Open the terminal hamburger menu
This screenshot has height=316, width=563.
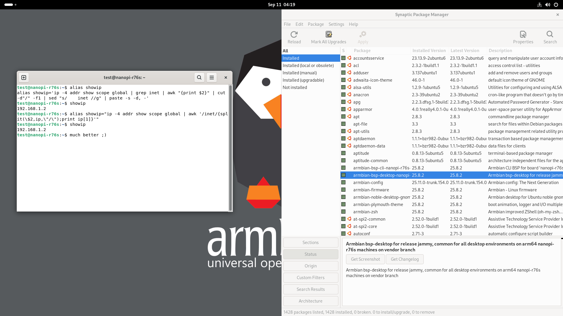click(212, 78)
